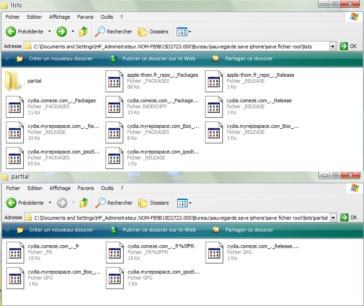
Task: Open Affichage menu in lists window
Action: [59, 17]
